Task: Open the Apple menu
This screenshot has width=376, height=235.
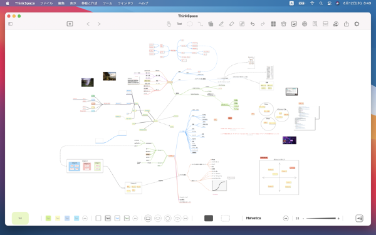Action: point(8,3)
